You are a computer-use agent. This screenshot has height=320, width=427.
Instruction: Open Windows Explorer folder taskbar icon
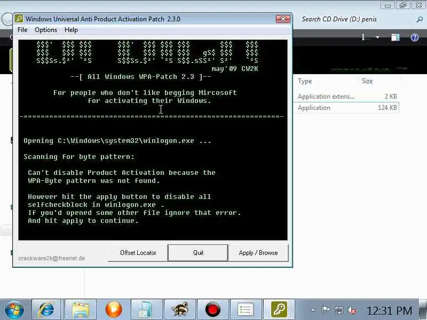[81, 310]
